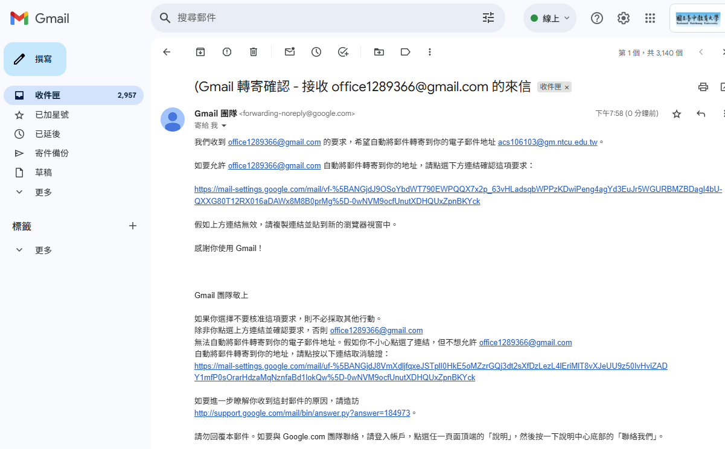Click office1289366@gmail.com link after 否則
This screenshot has width=725, height=449.
pyautogui.click(x=376, y=331)
